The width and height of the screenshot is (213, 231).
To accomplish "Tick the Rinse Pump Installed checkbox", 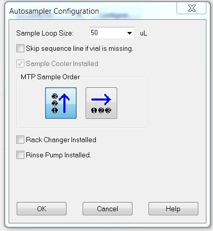I will coord(20,155).
